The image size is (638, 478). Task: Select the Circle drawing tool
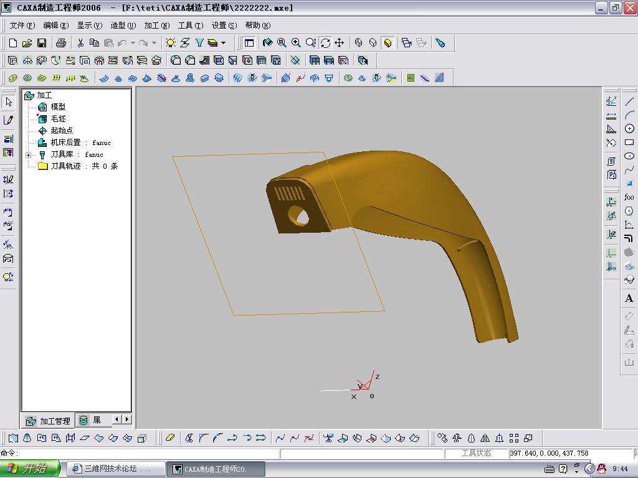(629, 129)
